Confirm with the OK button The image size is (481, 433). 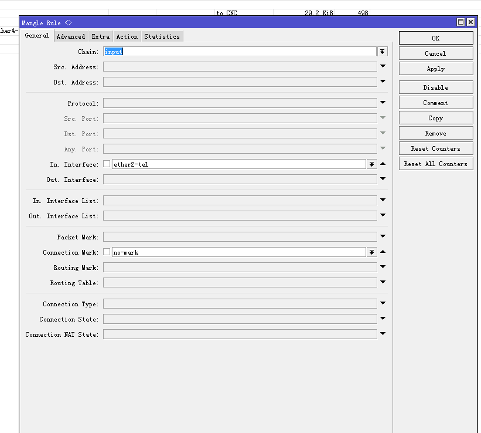[x=436, y=38]
